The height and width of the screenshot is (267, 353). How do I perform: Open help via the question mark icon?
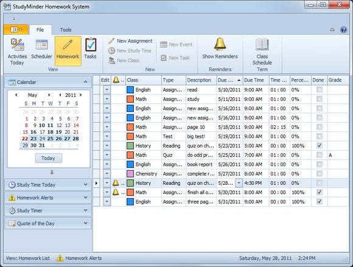pos(343,30)
